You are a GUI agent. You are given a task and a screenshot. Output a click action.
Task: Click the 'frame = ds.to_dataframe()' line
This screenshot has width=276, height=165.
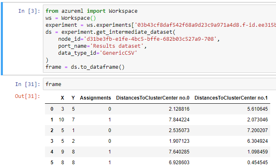coord(85,67)
